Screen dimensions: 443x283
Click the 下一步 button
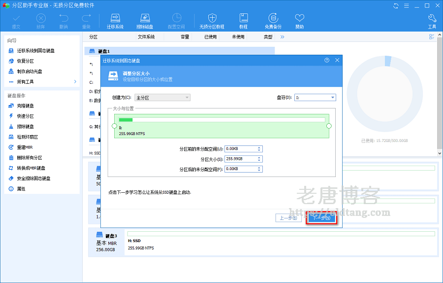[x=321, y=218]
